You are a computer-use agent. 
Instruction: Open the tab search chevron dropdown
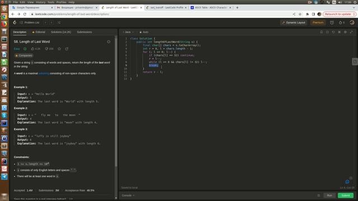coord(354,7)
